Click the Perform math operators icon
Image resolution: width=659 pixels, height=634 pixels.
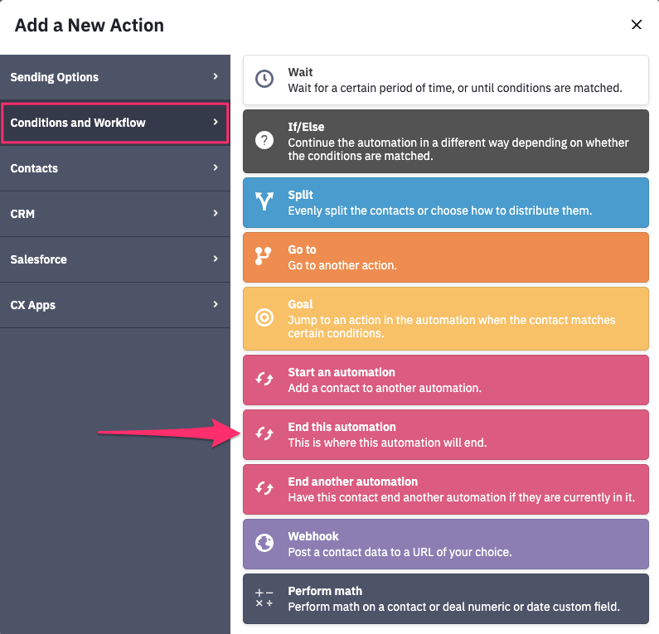(x=264, y=598)
